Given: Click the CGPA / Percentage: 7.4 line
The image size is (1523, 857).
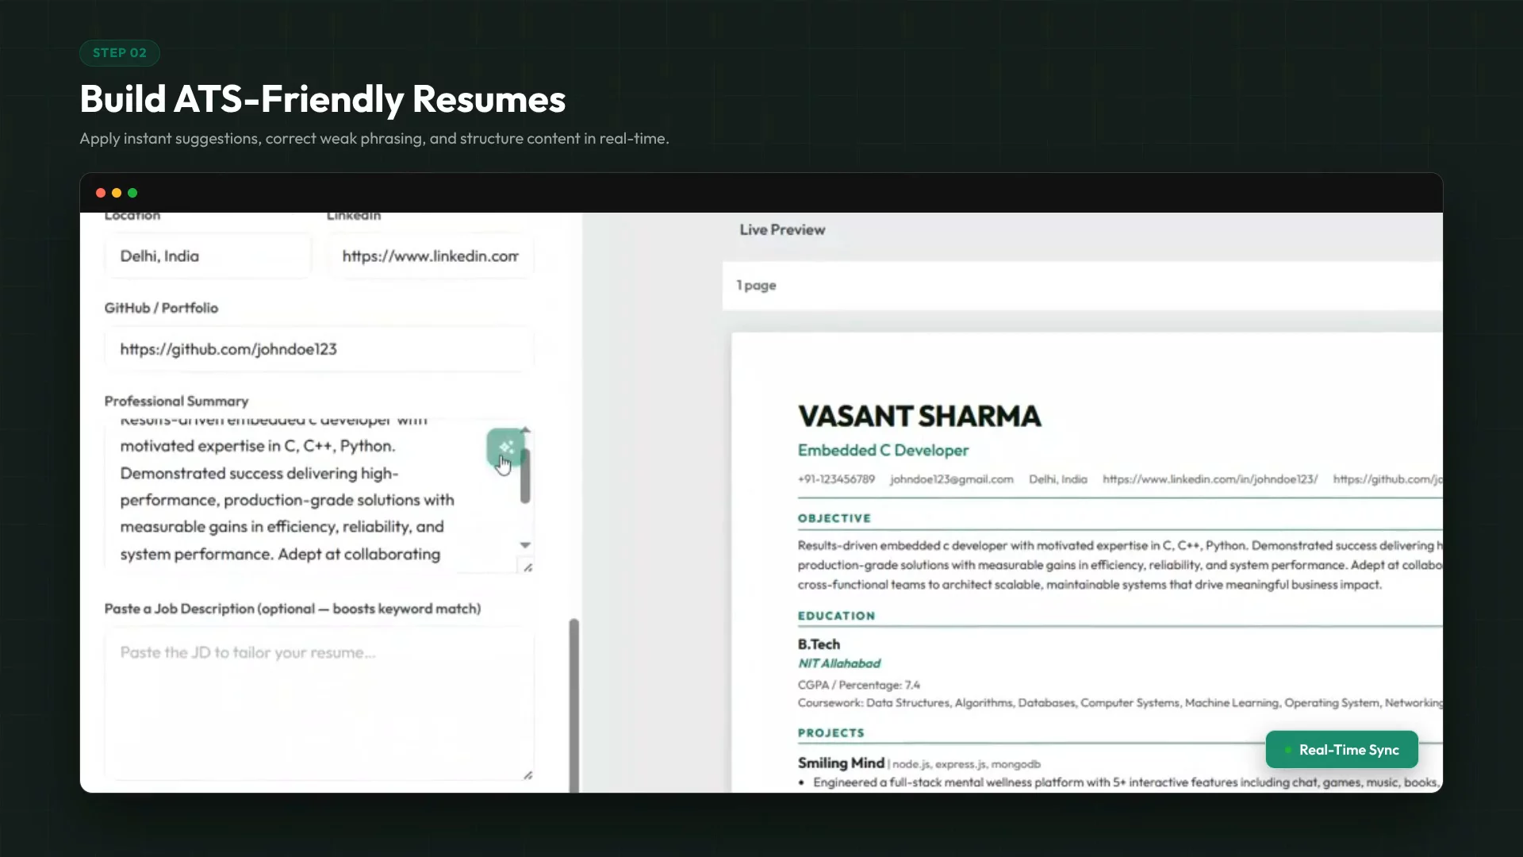Looking at the screenshot, I should click(859, 685).
